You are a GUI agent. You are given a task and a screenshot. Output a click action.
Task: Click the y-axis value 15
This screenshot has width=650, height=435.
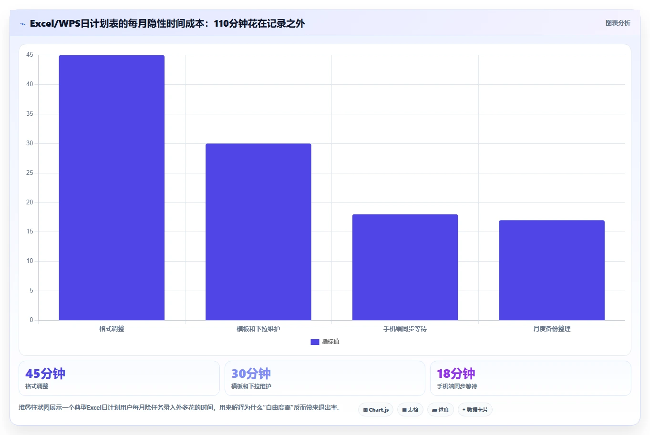(x=30, y=232)
